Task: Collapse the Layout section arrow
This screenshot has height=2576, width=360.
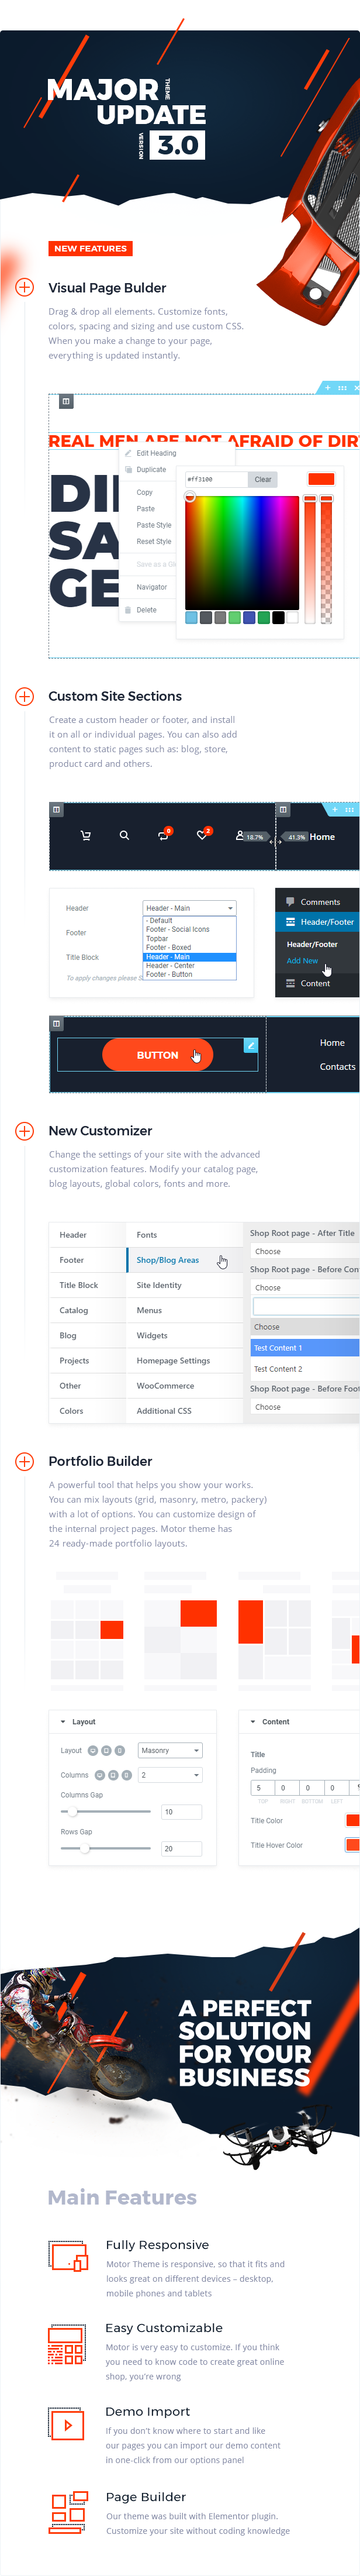Action: click(63, 1722)
